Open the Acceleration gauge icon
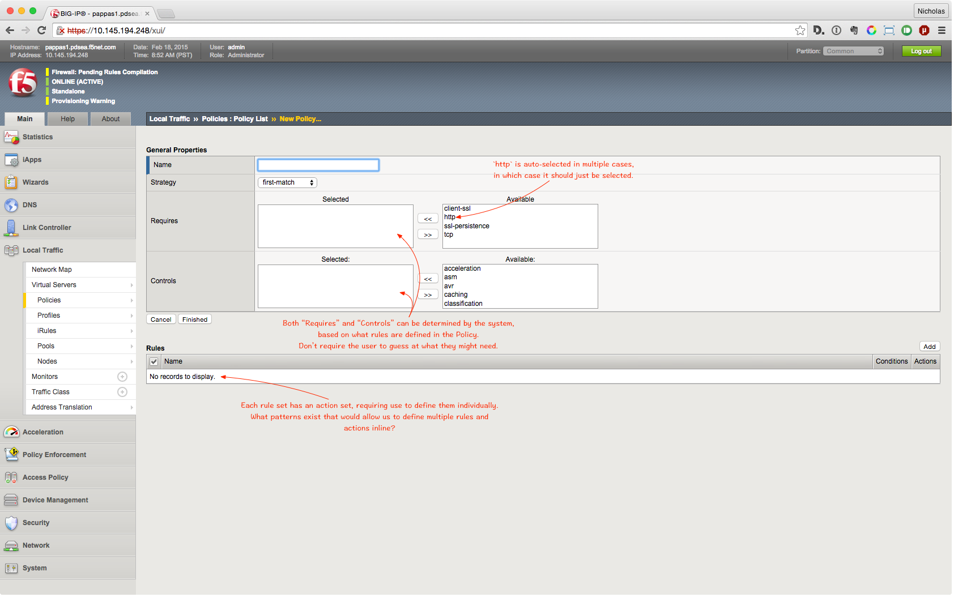This screenshot has width=954, height=597. (x=11, y=432)
